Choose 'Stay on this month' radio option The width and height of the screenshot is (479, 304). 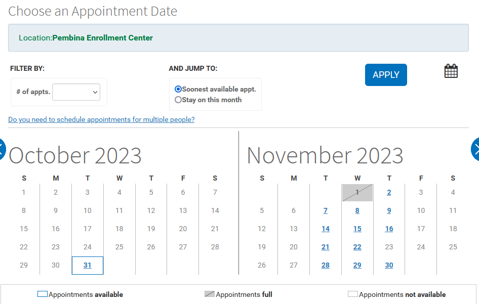178,100
